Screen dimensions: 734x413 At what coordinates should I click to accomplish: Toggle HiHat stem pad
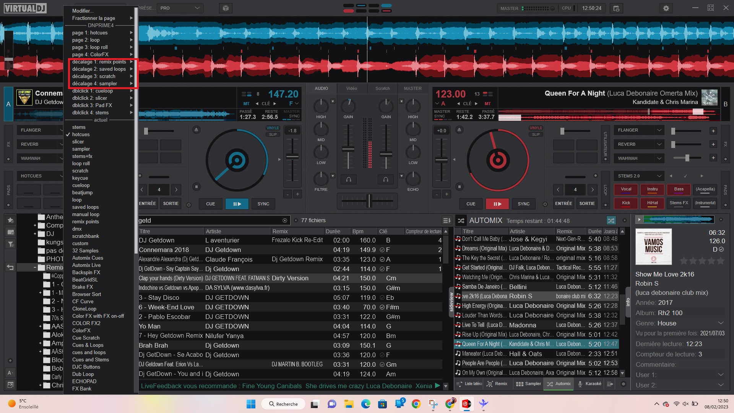(652, 203)
